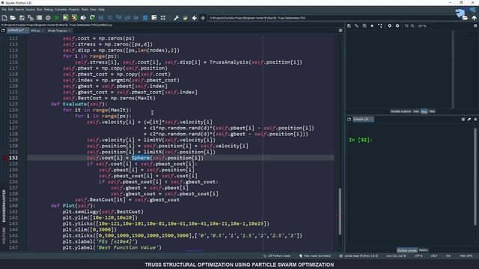The height and width of the screenshot is (269, 479).
Task: Clear console with the eraser icon
Action: pyautogui.click(x=469, y=120)
